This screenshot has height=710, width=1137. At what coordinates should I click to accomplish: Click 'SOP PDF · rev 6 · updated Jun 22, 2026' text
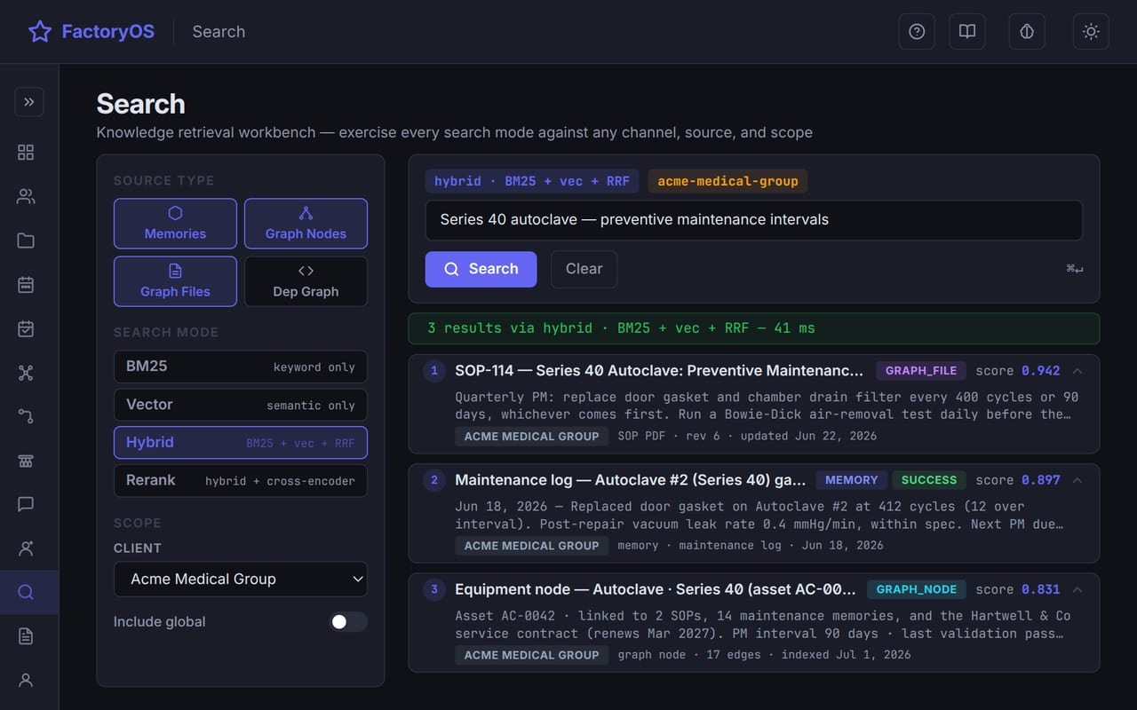747,437
